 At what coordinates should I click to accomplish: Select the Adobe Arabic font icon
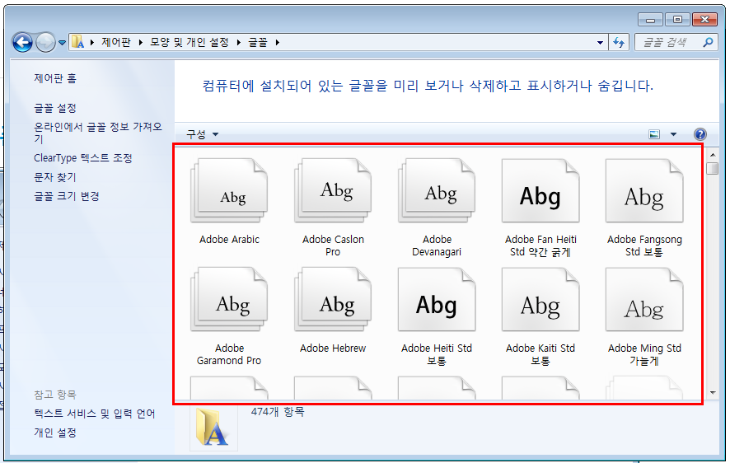coord(229,191)
